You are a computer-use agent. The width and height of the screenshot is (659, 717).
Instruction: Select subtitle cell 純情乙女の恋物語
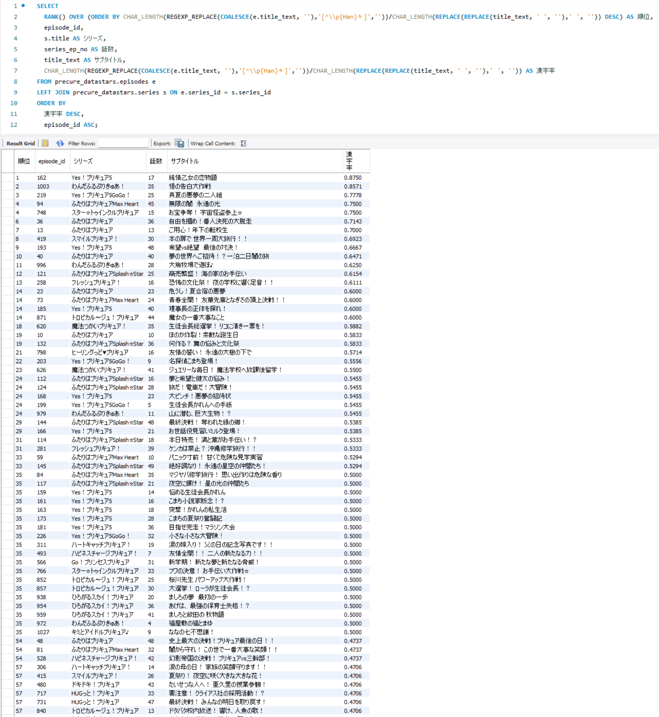point(193,178)
